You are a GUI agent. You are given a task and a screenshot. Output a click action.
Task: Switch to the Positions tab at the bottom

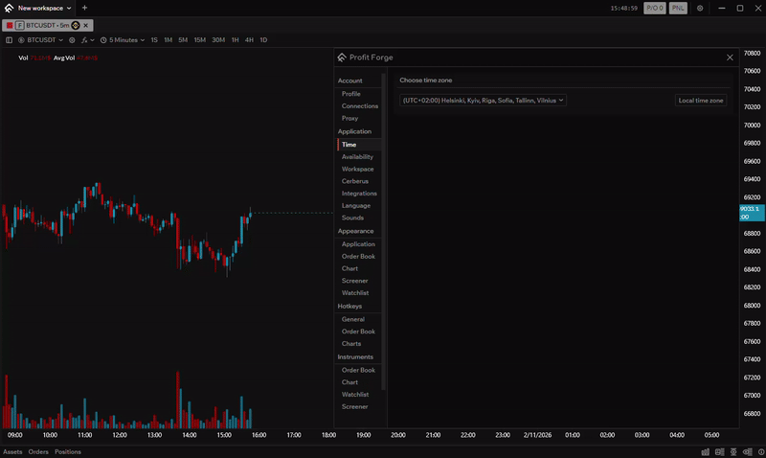pyautogui.click(x=68, y=452)
